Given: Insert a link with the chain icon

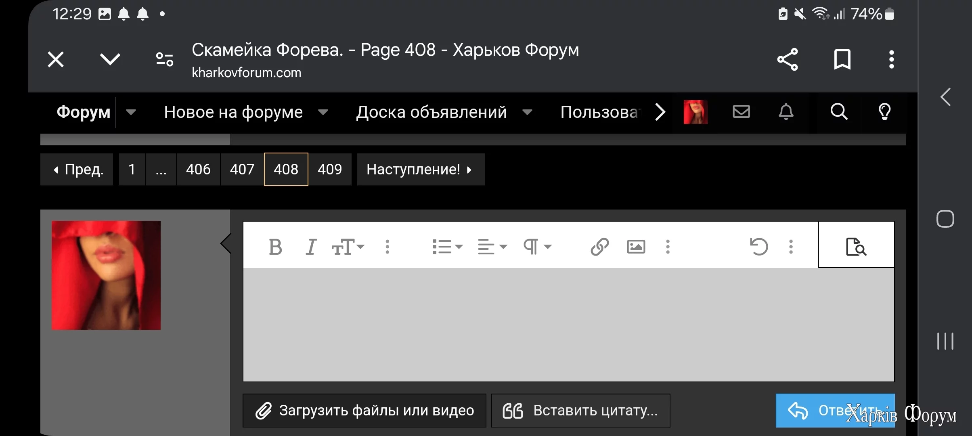Looking at the screenshot, I should point(599,247).
